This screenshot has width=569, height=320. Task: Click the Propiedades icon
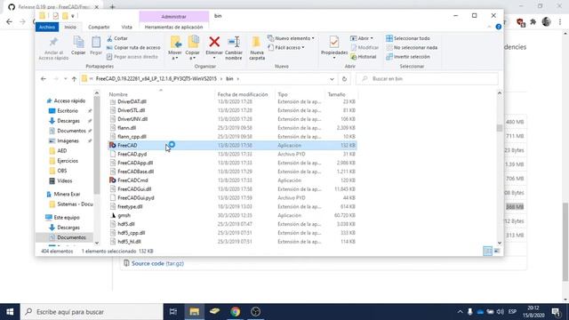(334, 42)
